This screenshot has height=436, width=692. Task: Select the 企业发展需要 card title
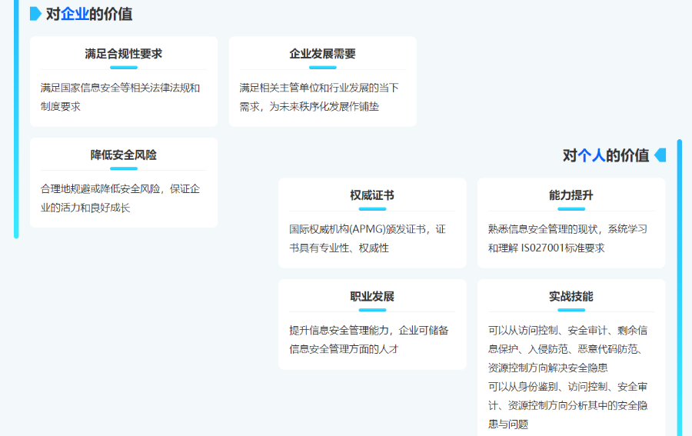tap(322, 54)
